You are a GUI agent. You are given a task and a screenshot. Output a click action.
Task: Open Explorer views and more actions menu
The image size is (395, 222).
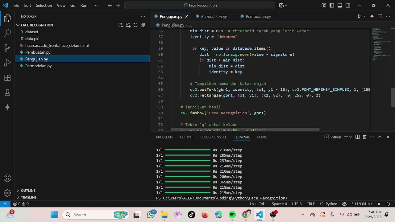(143, 16)
